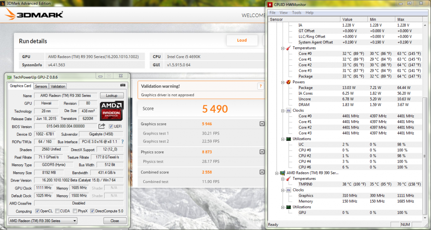Toggle the DirectCompute 5.0 checkbox
Image resolution: width=431 pixels, height=230 pixels.
pyautogui.click(x=92, y=211)
